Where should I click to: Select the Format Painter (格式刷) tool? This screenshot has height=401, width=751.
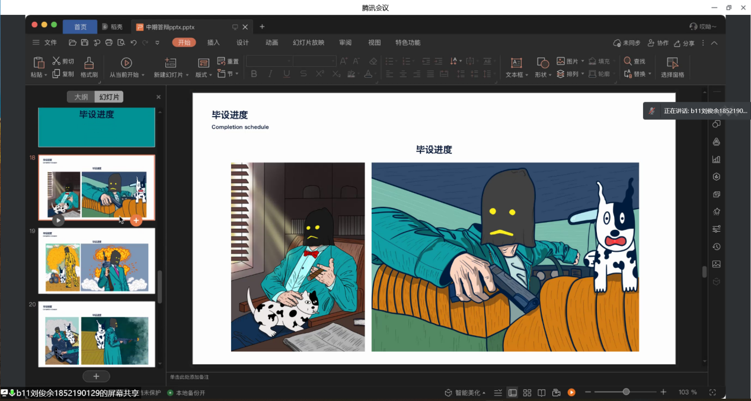(89, 67)
